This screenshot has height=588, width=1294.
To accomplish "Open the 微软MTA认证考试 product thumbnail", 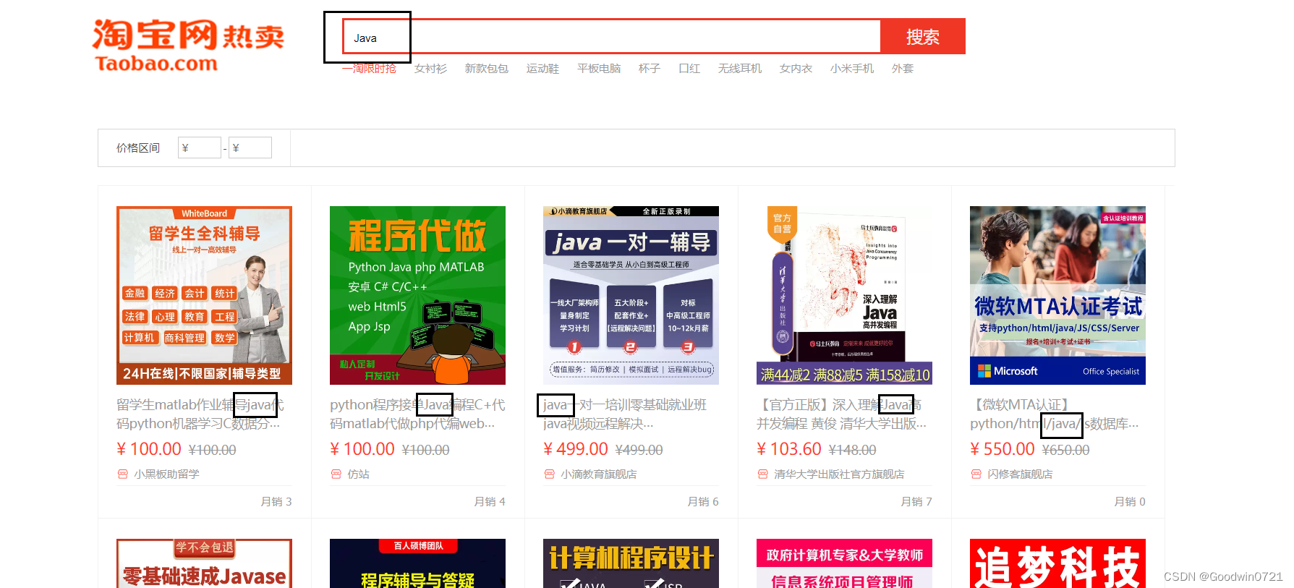I will (1057, 295).
